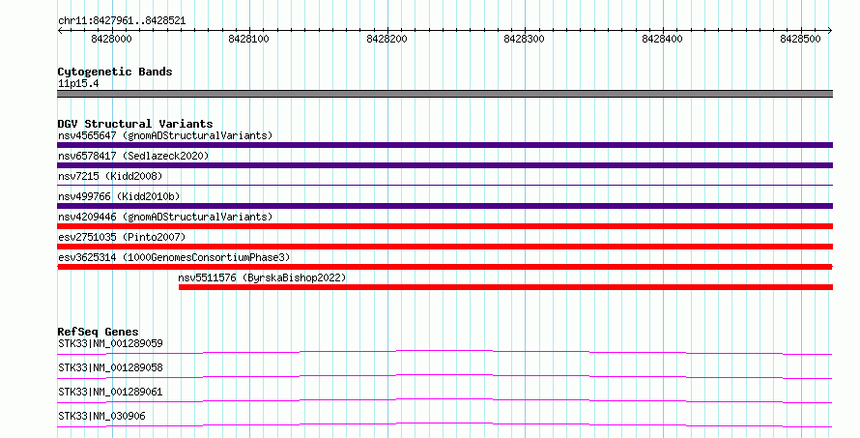Click the magenta line under STK33|NM_030906

tap(444, 424)
